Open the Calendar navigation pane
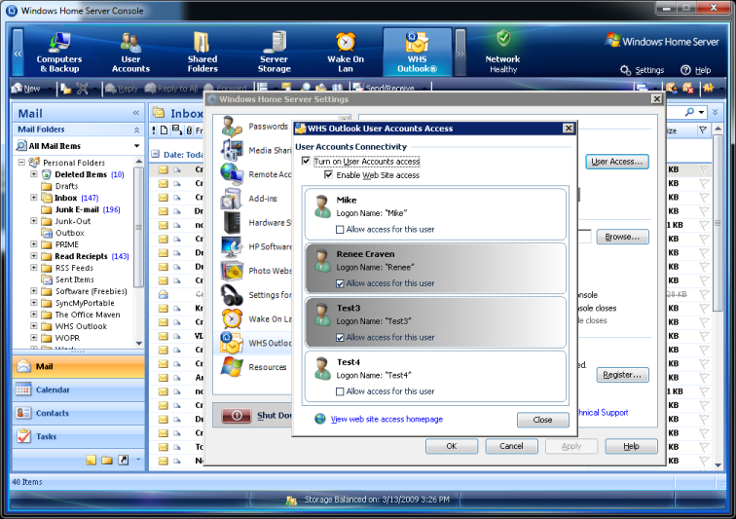Viewport: 736px width, 519px height. coord(79,389)
